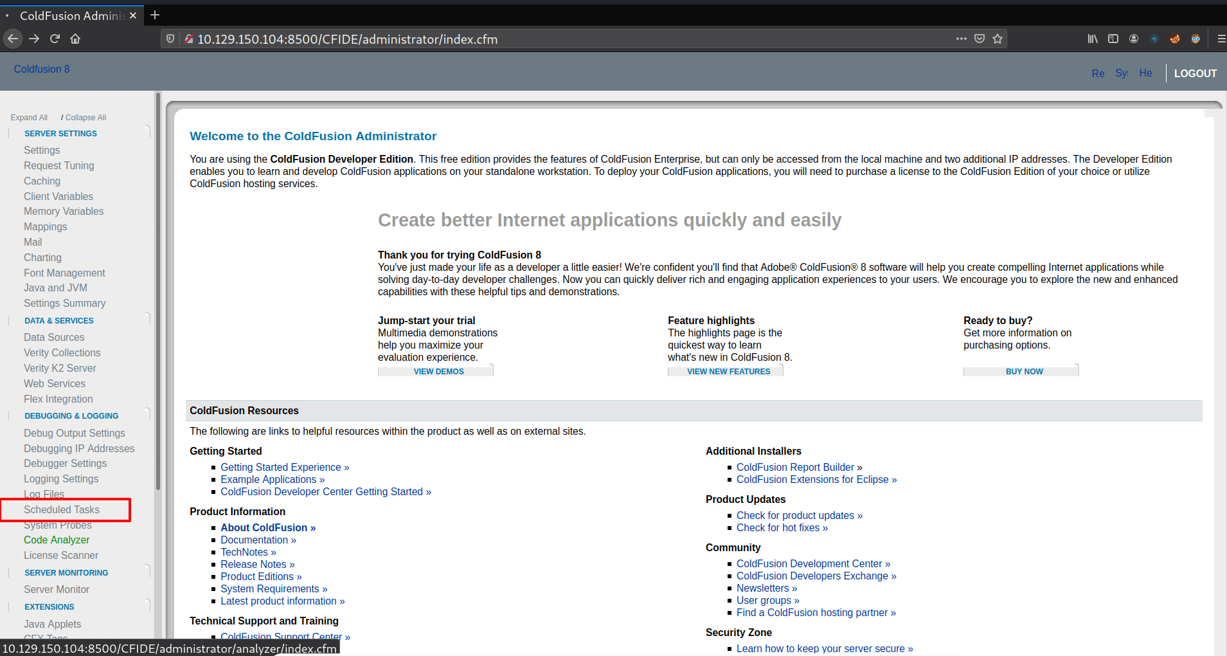Open Getting Started Experience link
This screenshot has width=1227, height=656.
tap(285, 468)
